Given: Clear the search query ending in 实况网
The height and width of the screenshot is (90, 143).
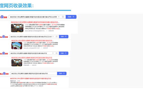Looking at the screenshot, I should pyautogui.click(x=59, y=17).
